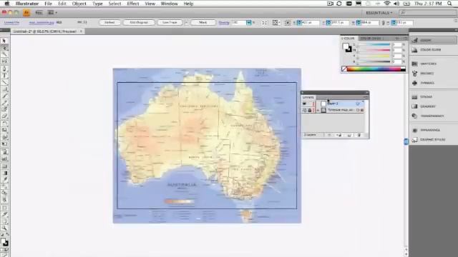The height and width of the screenshot is (257, 458).
Task: Switch to the Color Guide tab
Action: (371, 38)
